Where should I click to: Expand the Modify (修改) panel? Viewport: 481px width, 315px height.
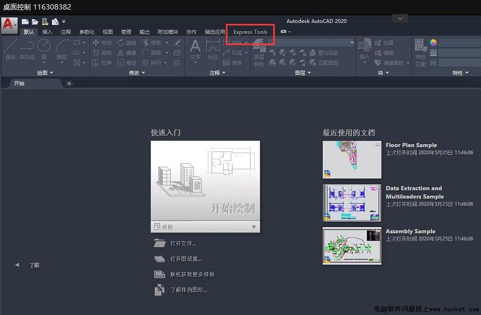[x=137, y=73]
